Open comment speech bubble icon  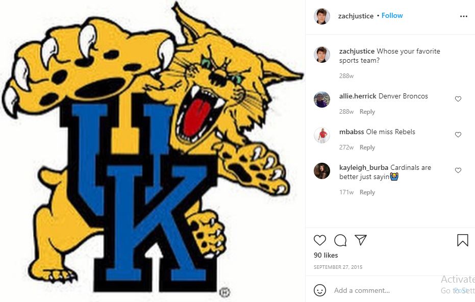point(340,240)
